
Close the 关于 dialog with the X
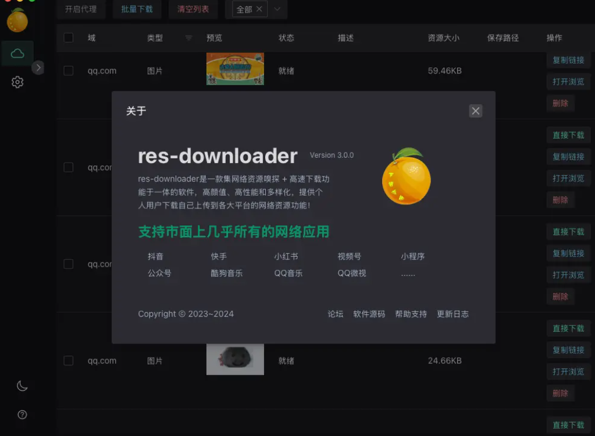[475, 111]
